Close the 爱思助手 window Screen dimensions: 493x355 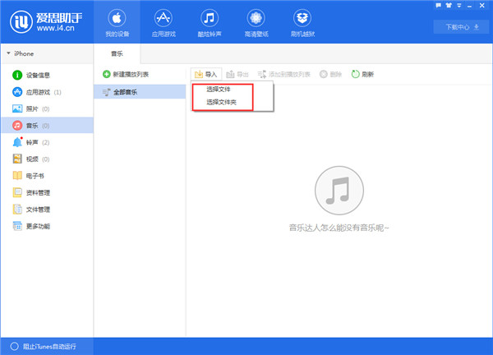pyautogui.click(x=481, y=6)
